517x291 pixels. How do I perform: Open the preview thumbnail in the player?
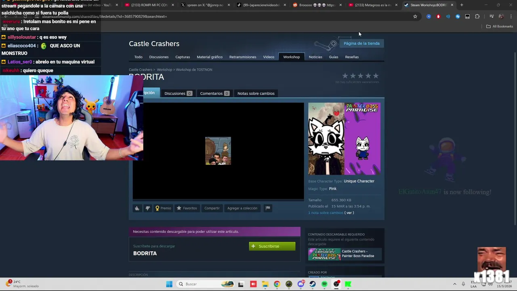tap(218, 151)
